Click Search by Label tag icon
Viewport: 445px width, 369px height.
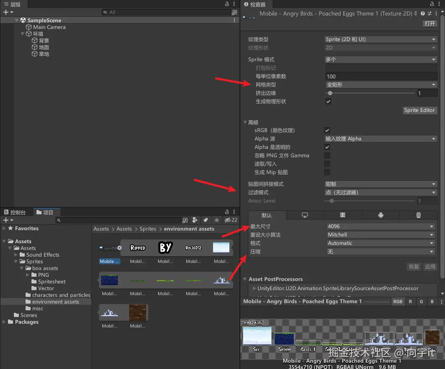tap(206, 220)
